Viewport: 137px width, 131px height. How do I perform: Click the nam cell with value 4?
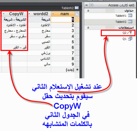63,36
